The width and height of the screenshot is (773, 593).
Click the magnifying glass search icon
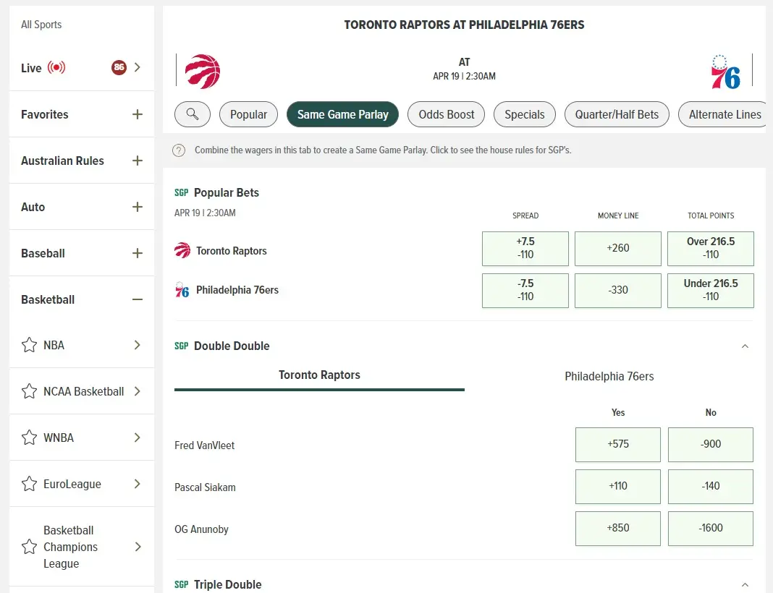(x=193, y=114)
